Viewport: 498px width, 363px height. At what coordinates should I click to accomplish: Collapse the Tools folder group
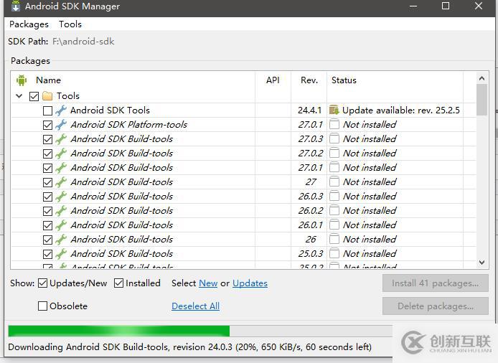click(19, 95)
